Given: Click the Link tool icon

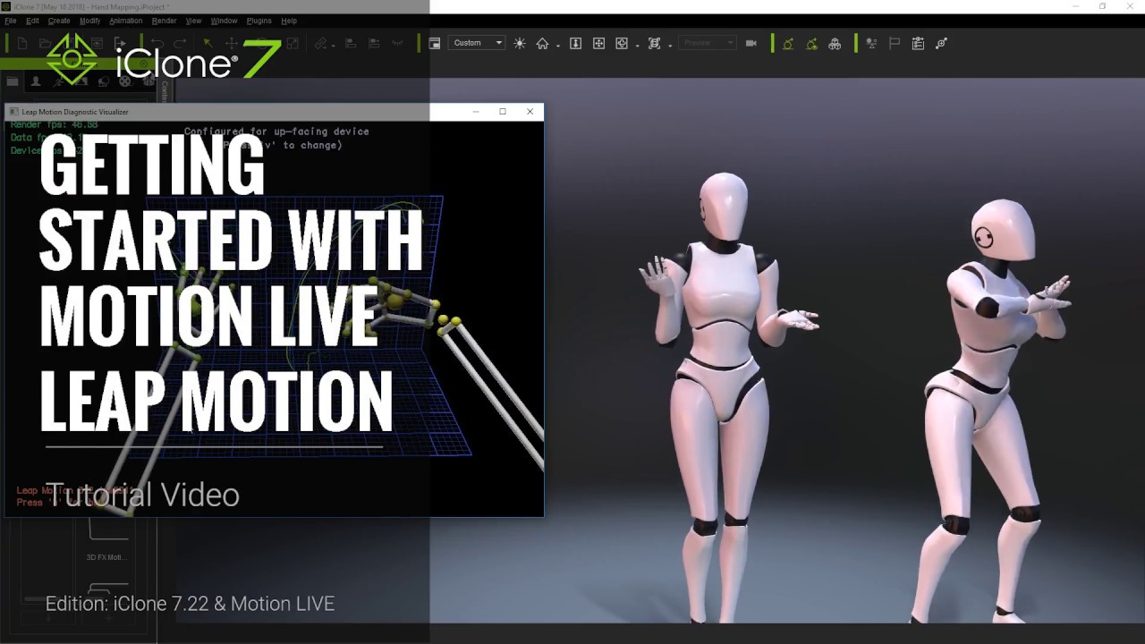Looking at the screenshot, I should pyautogui.click(x=320, y=43).
